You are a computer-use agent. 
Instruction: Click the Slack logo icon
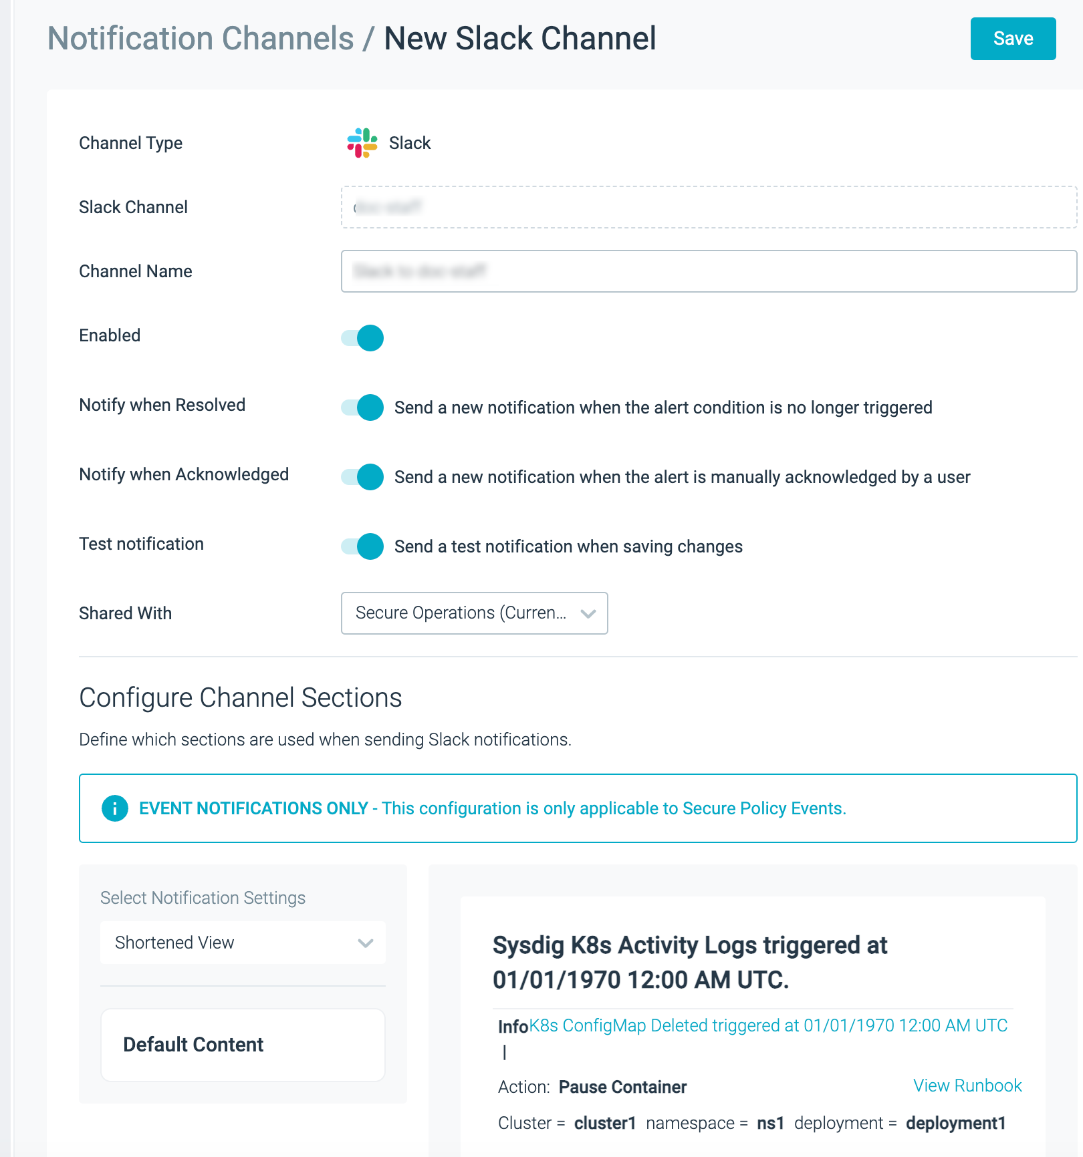point(362,143)
